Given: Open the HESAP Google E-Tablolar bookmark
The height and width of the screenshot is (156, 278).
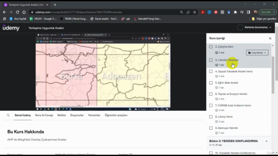Looking at the screenshot, I should click(43, 19).
